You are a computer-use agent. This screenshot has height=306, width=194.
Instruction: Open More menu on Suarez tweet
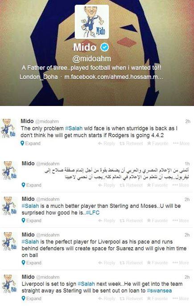(181, 263)
